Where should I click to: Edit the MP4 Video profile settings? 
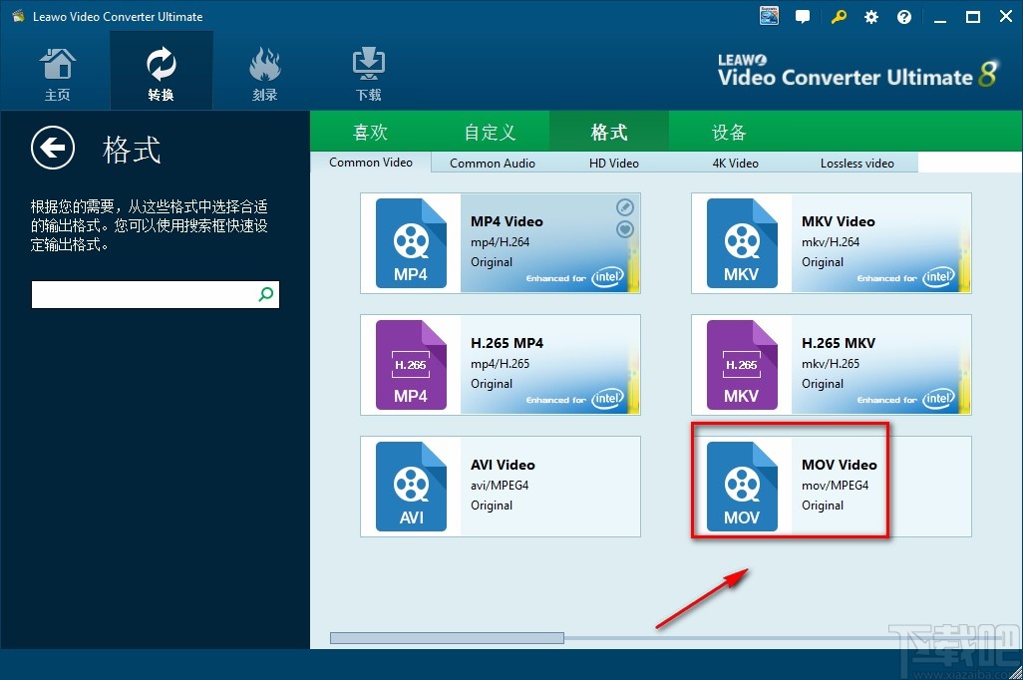click(x=625, y=207)
